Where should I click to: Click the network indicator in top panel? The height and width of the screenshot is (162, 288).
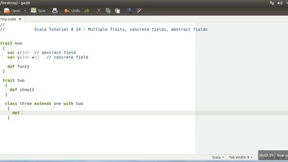coord(272,3)
